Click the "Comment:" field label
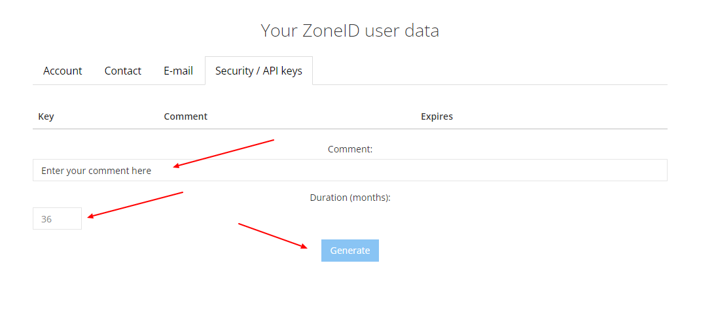This screenshot has height=314, width=716. tap(350, 149)
